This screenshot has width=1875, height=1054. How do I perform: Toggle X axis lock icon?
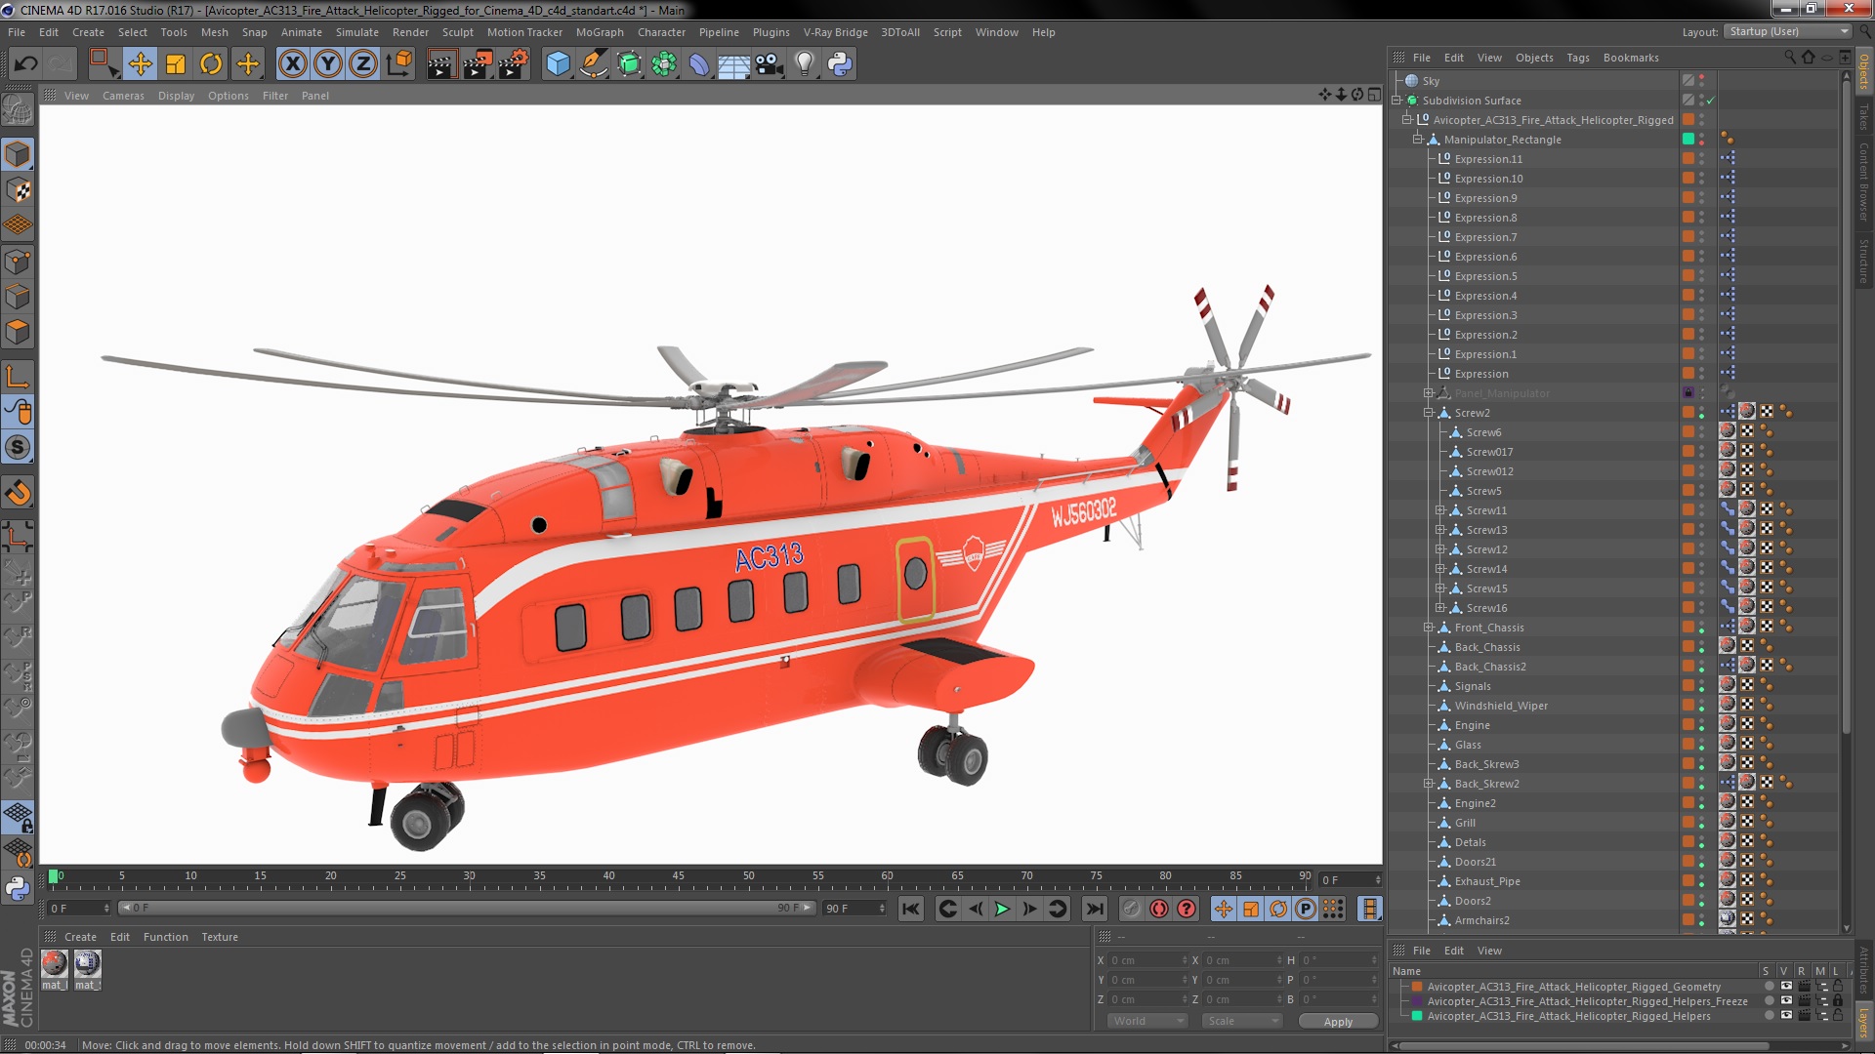(x=292, y=64)
